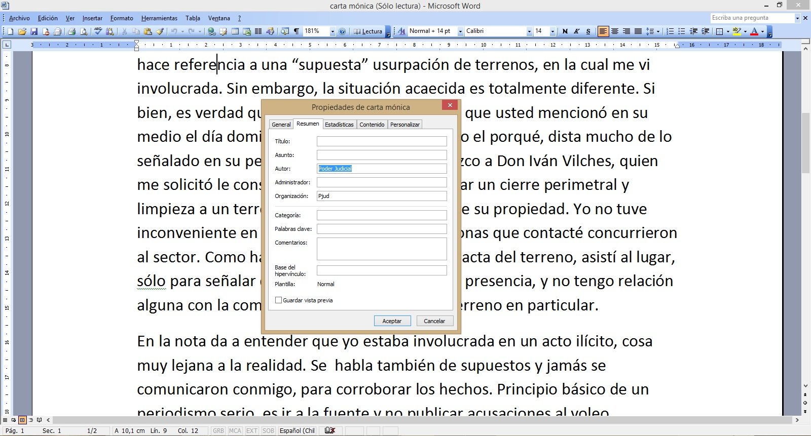This screenshot has width=811, height=436.
Task: Click the Comentarios text area
Action: click(x=382, y=249)
